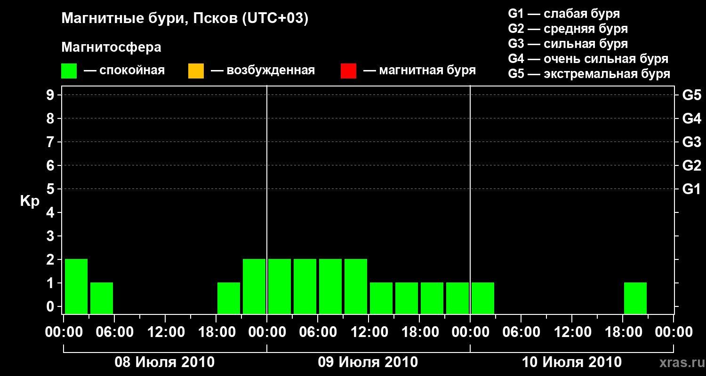
Task: Click the 'G1' label on the right axis
Action: [691, 189]
